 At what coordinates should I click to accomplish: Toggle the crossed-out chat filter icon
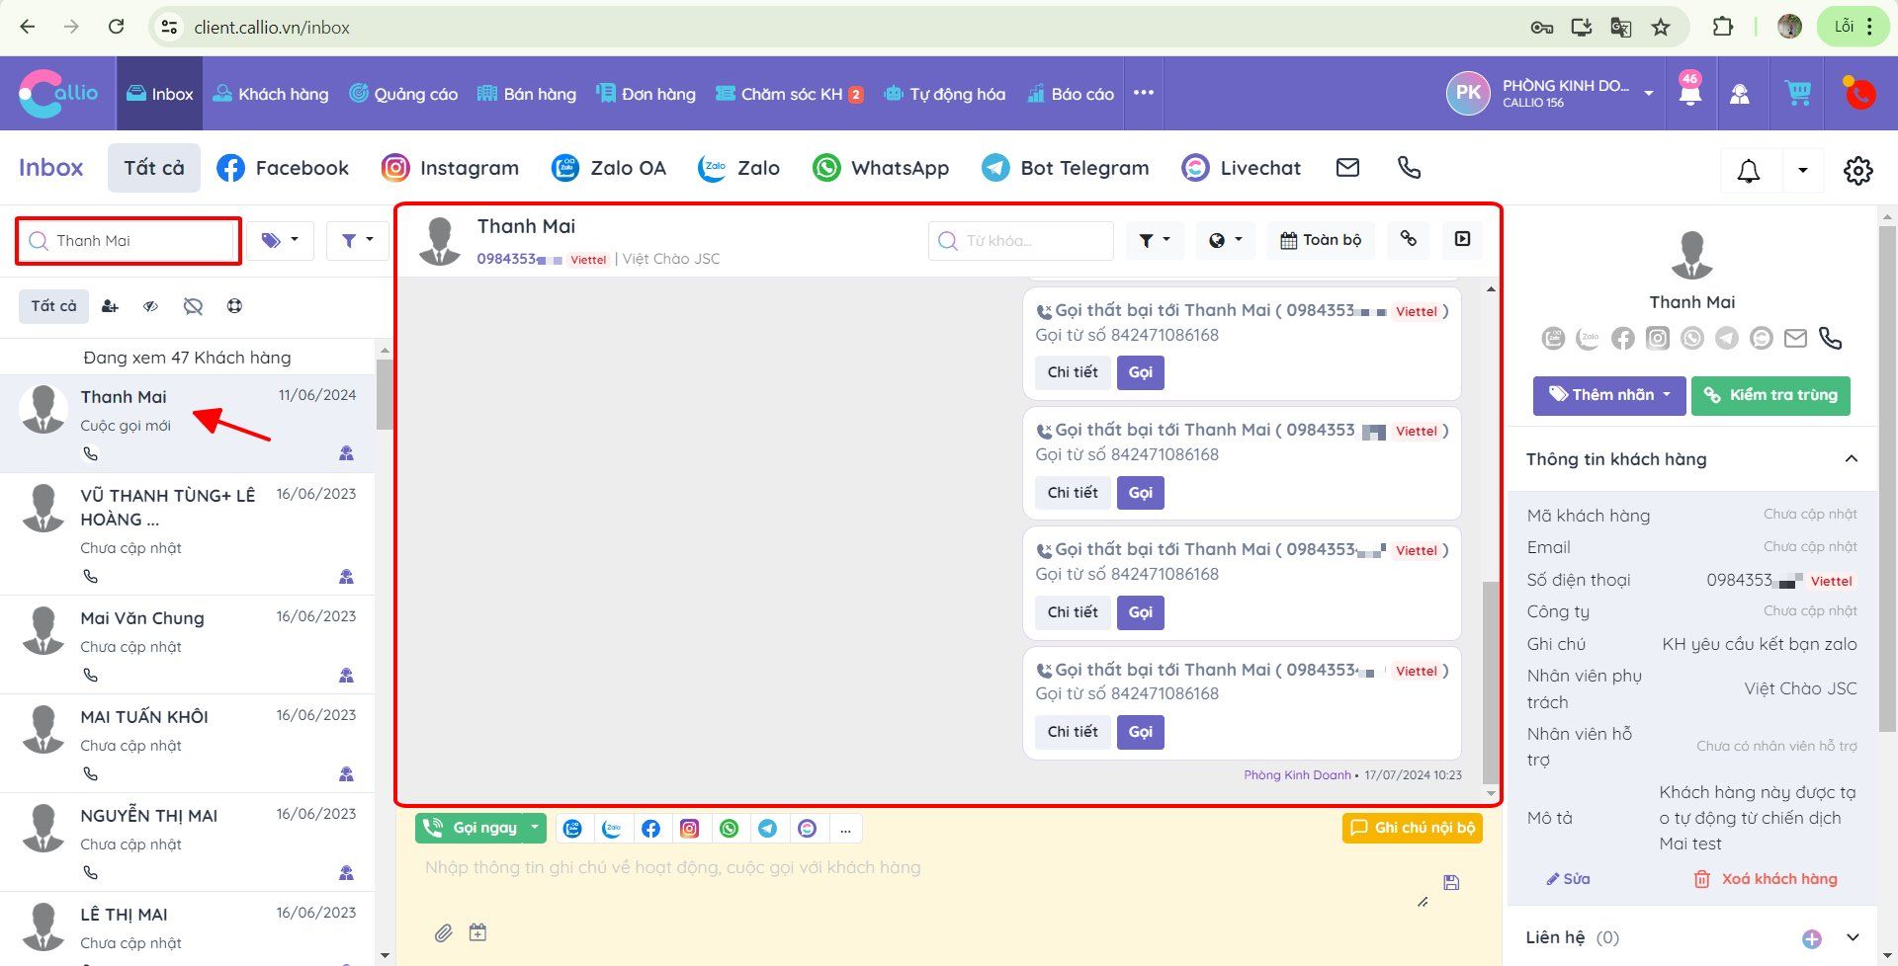pos(193,306)
